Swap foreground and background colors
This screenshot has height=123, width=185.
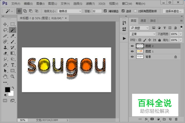(13, 88)
